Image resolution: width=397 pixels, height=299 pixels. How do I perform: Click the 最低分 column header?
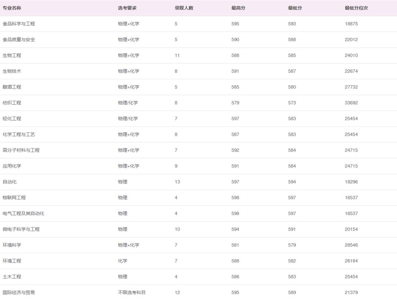295,8
